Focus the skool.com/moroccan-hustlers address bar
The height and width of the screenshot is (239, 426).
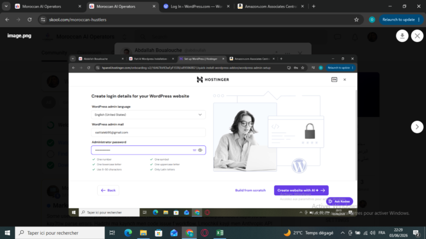pyautogui.click(x=200, y=19)
